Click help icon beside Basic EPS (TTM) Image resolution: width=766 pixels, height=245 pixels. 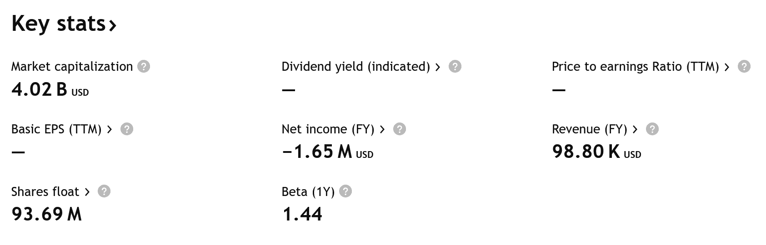(127, 129)
